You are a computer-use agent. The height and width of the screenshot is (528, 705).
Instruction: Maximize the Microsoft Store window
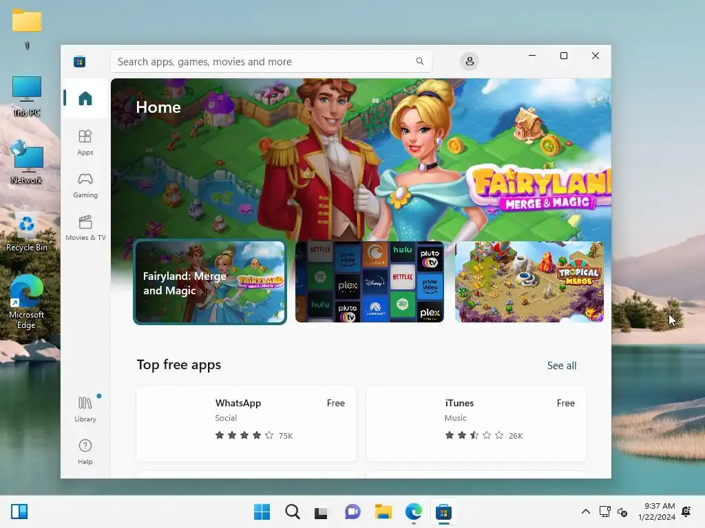(563, 56)
